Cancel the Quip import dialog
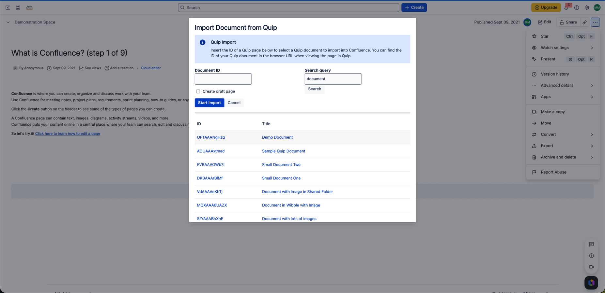The width and height of the screenshot is (605, 293). tap(234, 103)
